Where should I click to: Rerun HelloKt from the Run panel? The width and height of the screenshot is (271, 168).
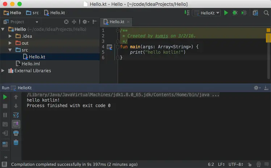pos(5,97)
